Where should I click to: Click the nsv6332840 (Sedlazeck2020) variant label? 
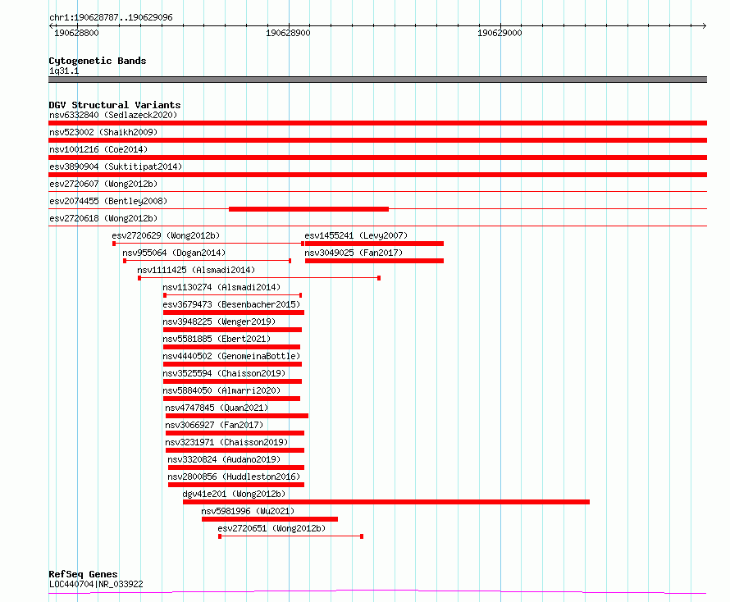[113, 115]
